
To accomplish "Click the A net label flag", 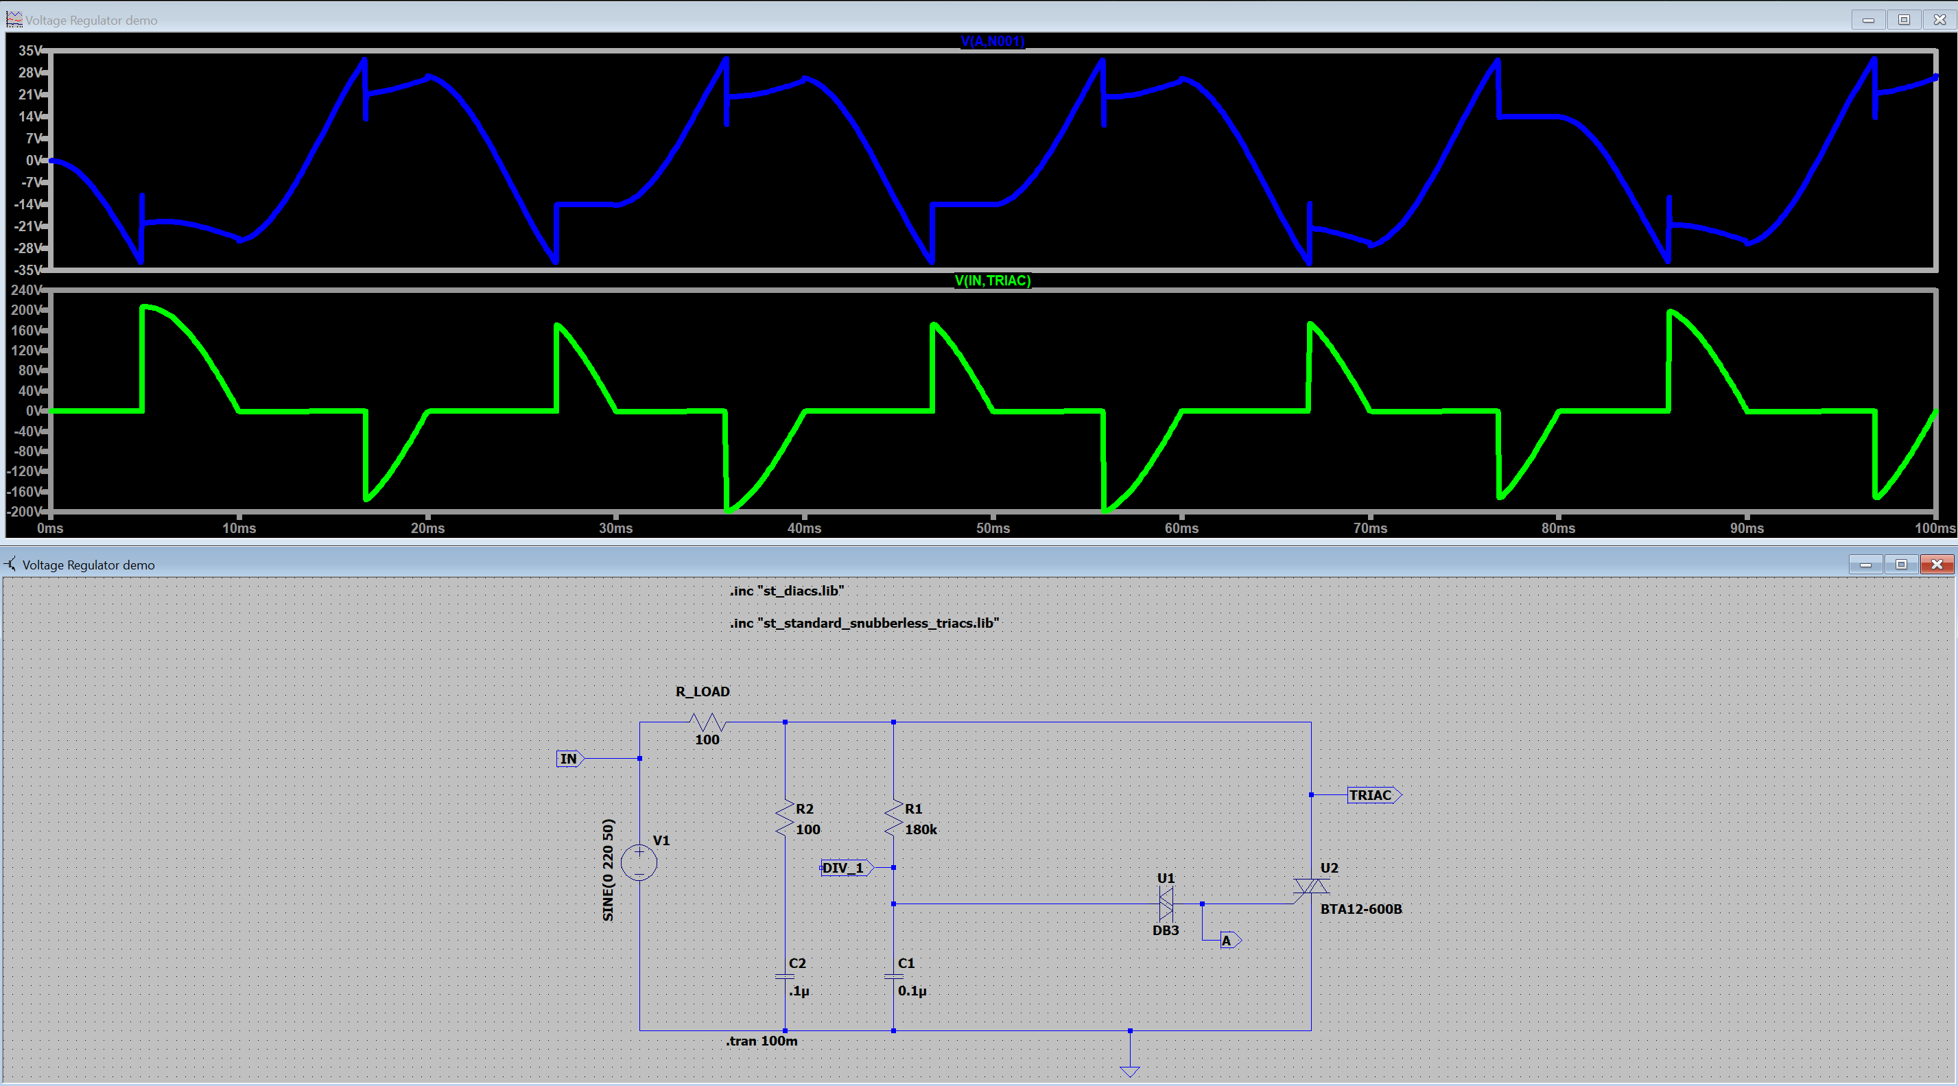I will (1231, 940).
